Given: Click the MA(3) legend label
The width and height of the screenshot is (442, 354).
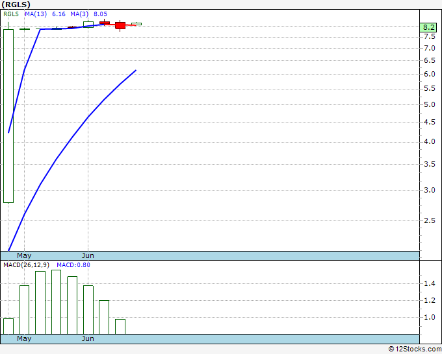Looking at the screenshot, I should [x=79, y=14].
